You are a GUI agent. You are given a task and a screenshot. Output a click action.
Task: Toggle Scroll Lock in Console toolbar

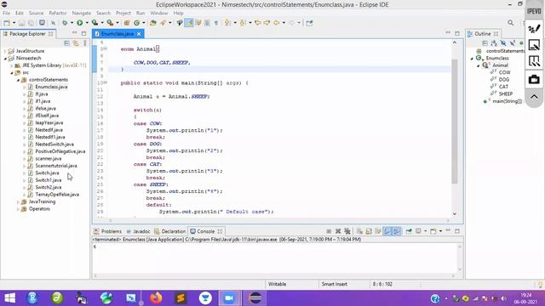tap(369, 231)
